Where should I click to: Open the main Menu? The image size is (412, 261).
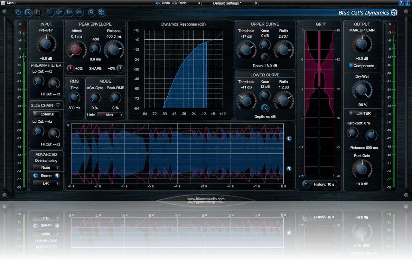pos(8,3)
